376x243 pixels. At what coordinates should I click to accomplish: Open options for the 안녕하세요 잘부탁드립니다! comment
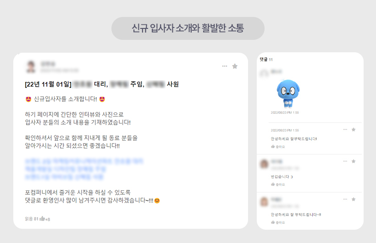pyautogui.click(x=345, y=130)
